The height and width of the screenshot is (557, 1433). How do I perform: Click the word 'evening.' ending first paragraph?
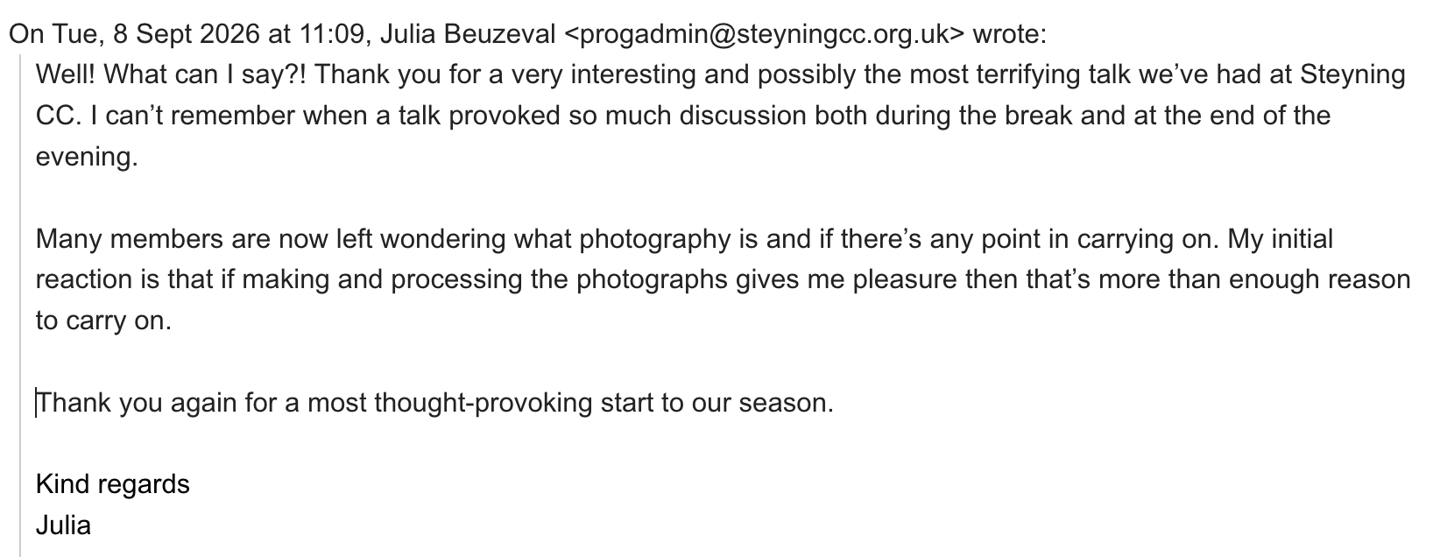pyautogui.click(x=87, y=157)
